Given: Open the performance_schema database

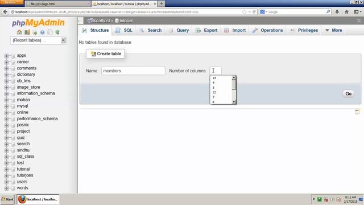Looking at the screenshot, I should 37,118.
